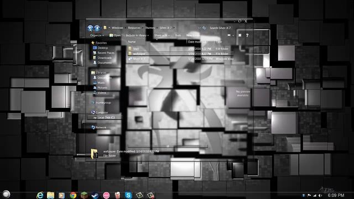This screenshot has height=199, width=354.
Task: Toggle the preview pane button
Action: (x=240, y=35)
